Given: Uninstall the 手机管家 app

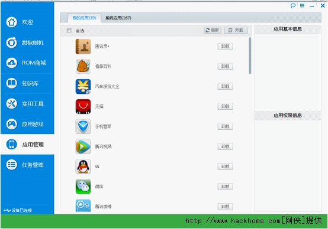Looking at the screenshot, I should (226, 126).
